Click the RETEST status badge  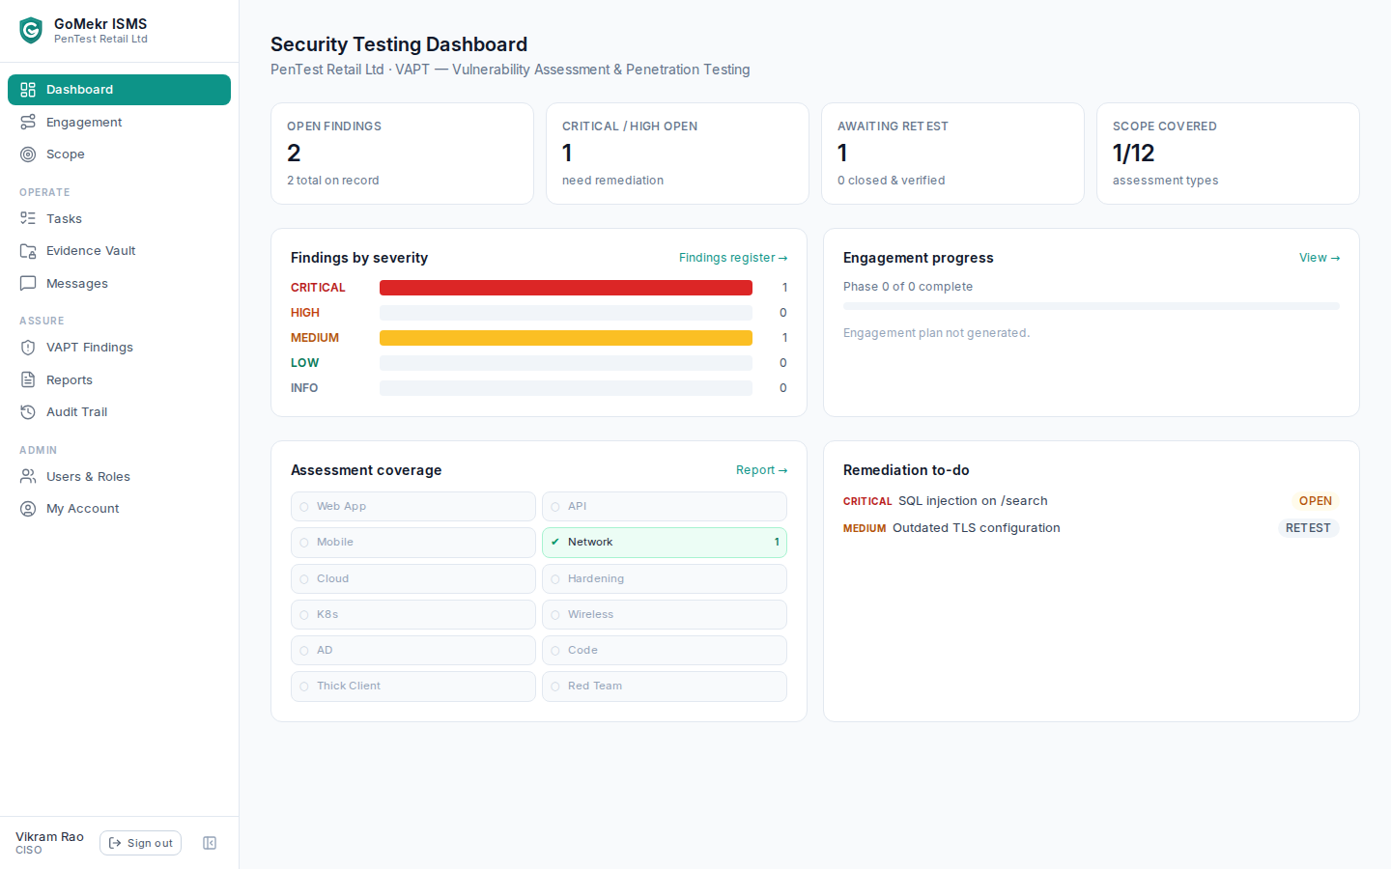(x=1308, y=528)
